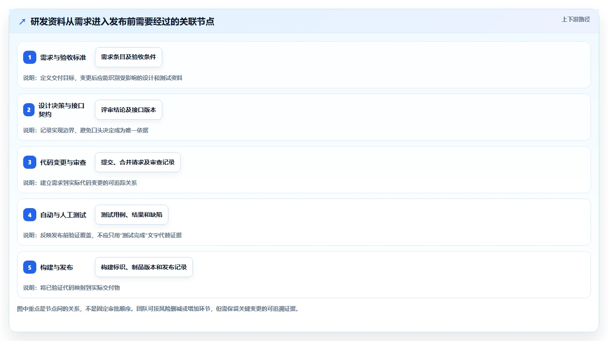Screen dimensions: 608x341
Task: Click the number 5 step badge
Action: tap(30, 267)
